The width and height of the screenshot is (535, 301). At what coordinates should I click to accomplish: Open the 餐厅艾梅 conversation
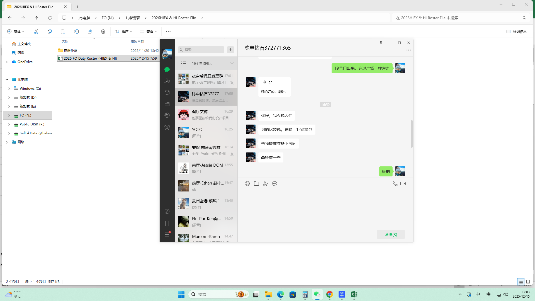[x=206, y=115]
